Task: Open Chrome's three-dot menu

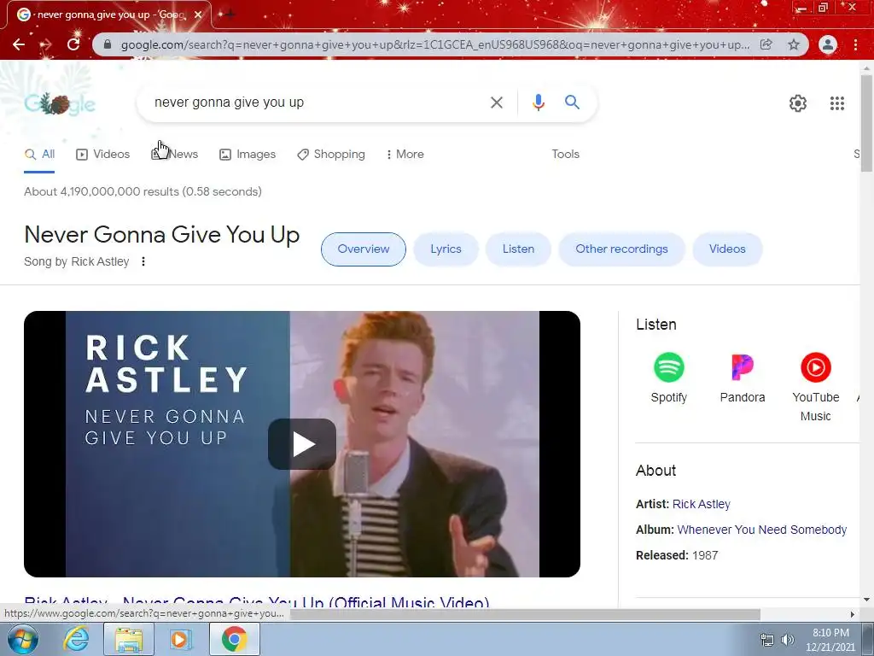Action: (x=855, y=44)
